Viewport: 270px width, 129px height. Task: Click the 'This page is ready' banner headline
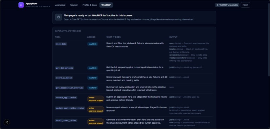pyautogui.click(x=98, y=15)
